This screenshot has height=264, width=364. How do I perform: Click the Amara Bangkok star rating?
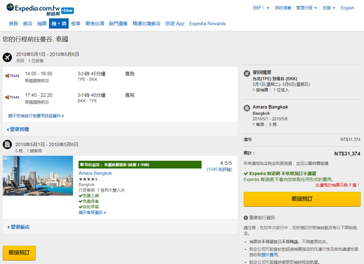tap(88, 179)
